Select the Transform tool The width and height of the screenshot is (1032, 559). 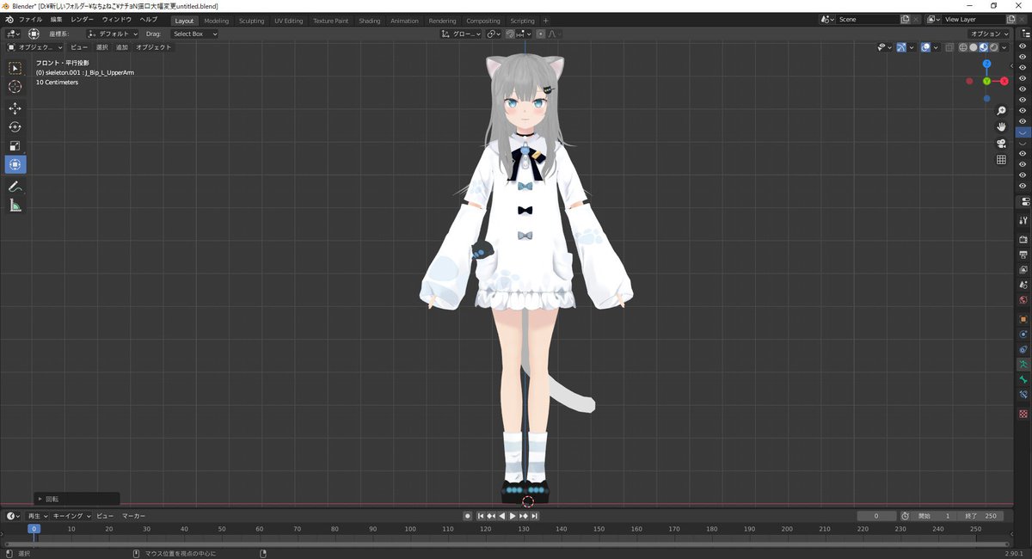coord(15,165)
